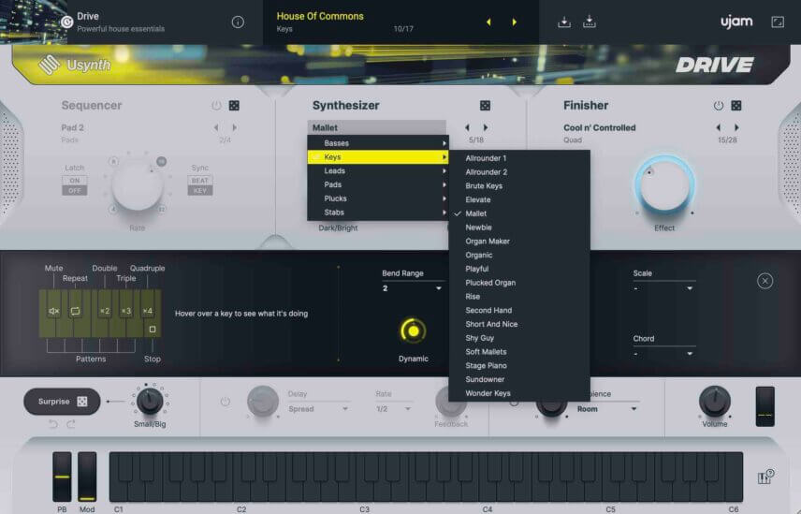Click the Repeat key icon
Screen dimensions: 801x514
[75, 311]
